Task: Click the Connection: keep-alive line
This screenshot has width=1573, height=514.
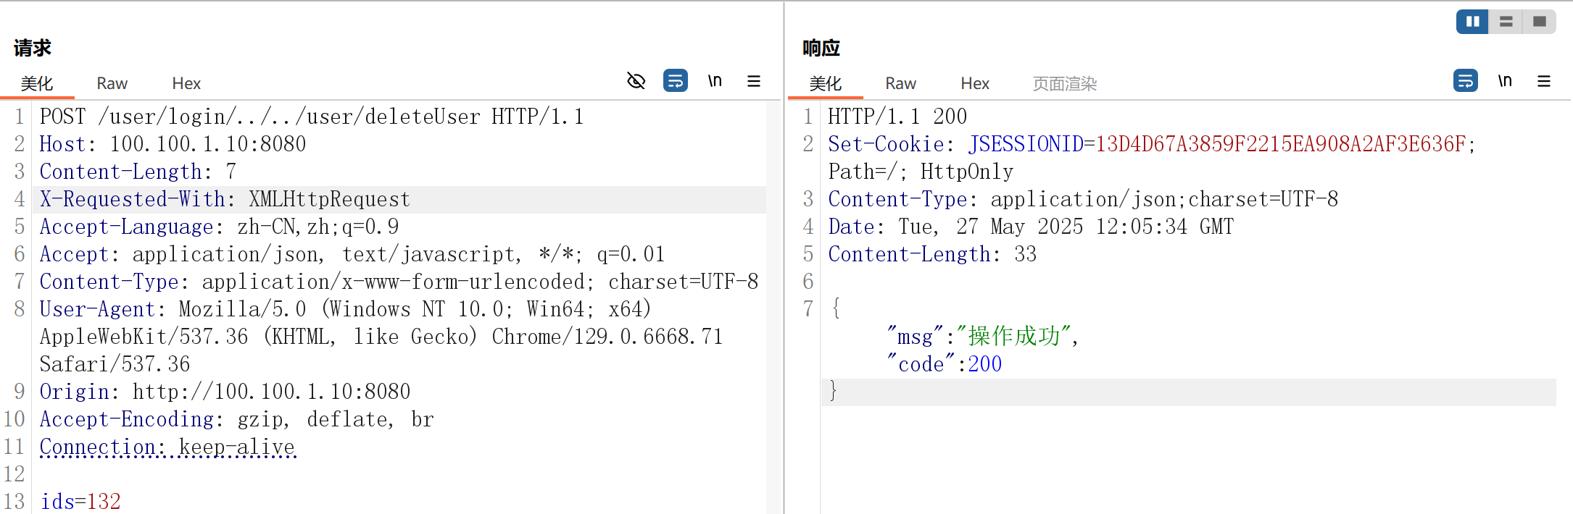Action: pyautogui.click(x=167, y=447)
